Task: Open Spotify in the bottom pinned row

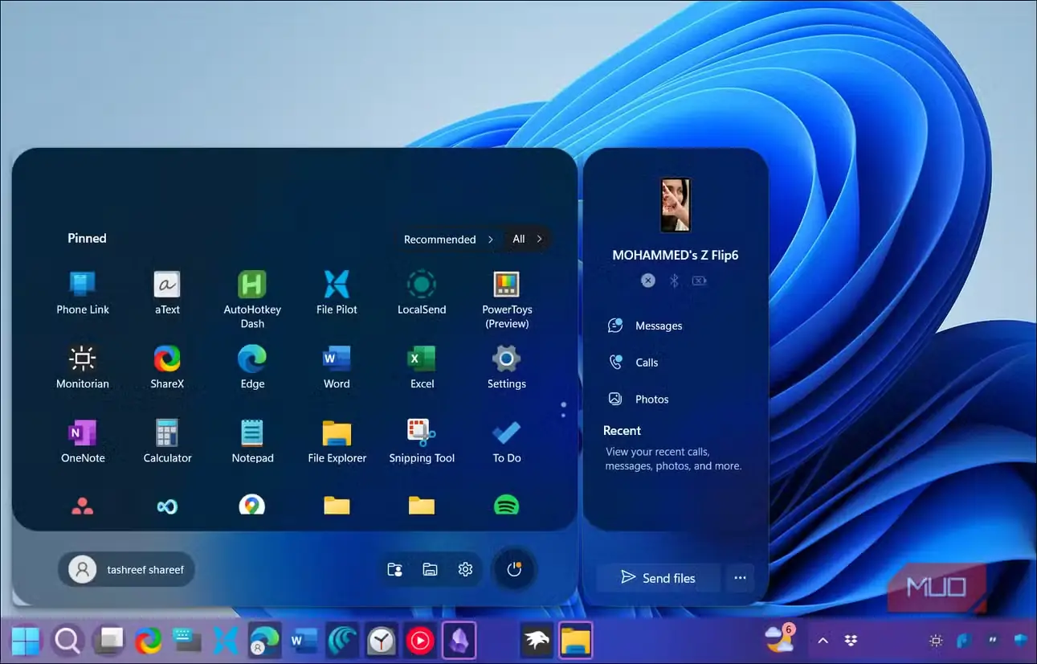Action: tap(506, 505)
